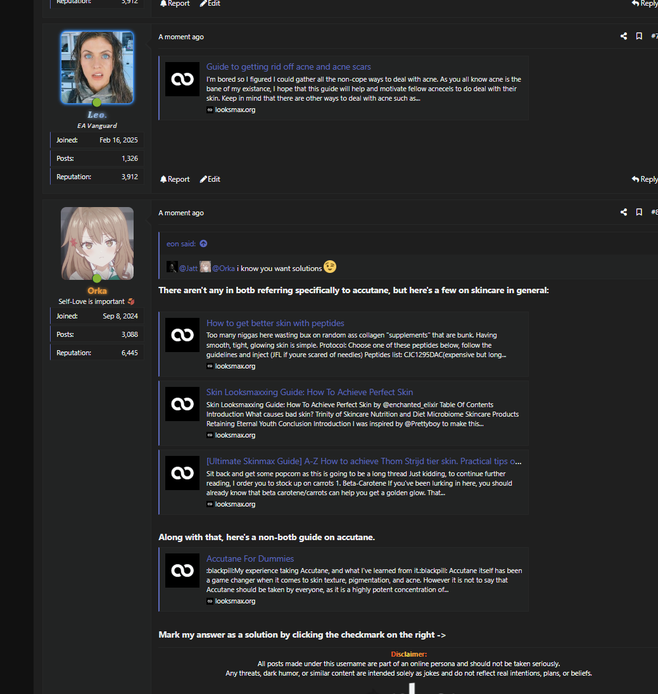
Task: Open 'Accutane For Dummies' thread
Action: [250, 558]
